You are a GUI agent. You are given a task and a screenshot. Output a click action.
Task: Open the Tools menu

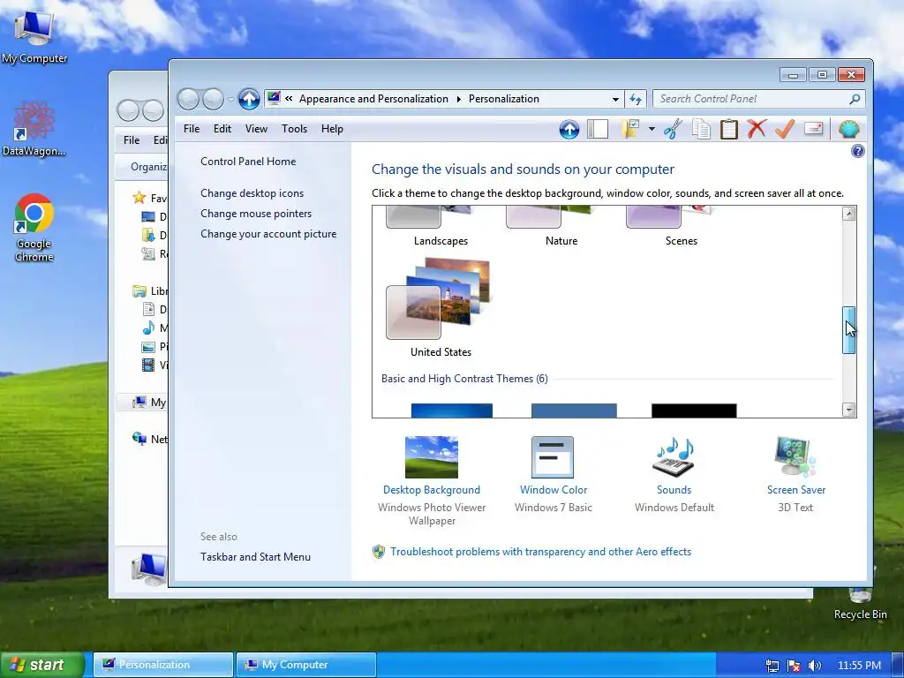pyautogui.click(x=294, y=129)
